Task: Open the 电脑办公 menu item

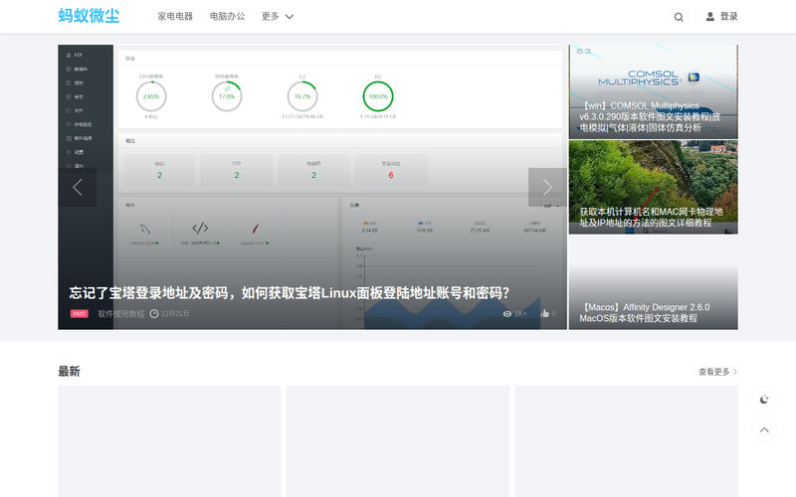Action: click(x=227, y=16)
